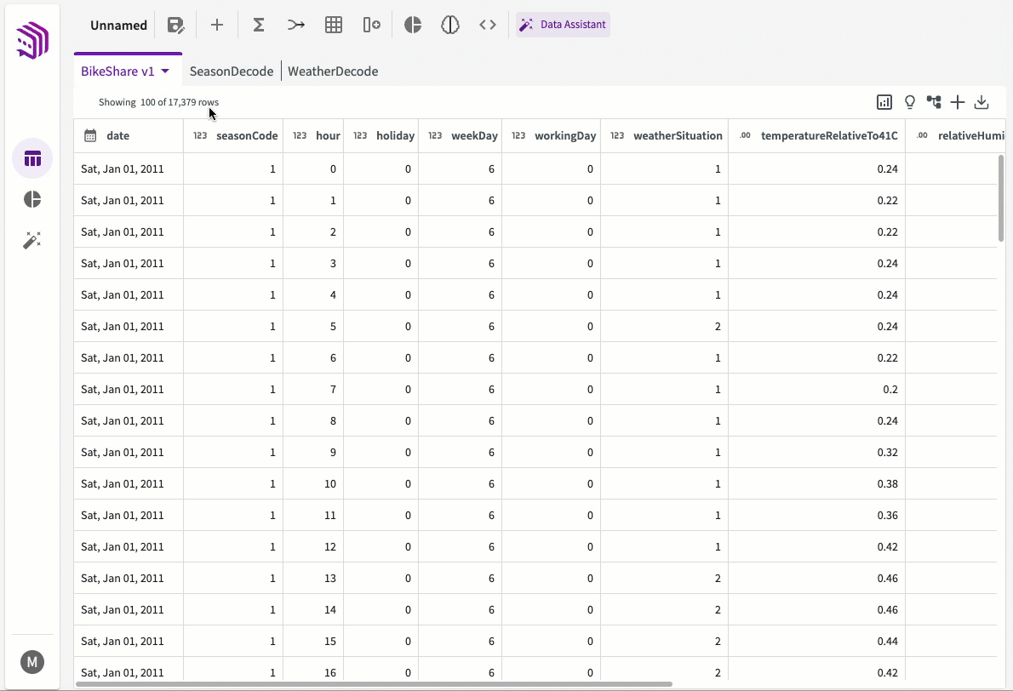Open the pie chart tool in toolbar
Viewport: 1013px width, 691px height.
coord(413,26)
